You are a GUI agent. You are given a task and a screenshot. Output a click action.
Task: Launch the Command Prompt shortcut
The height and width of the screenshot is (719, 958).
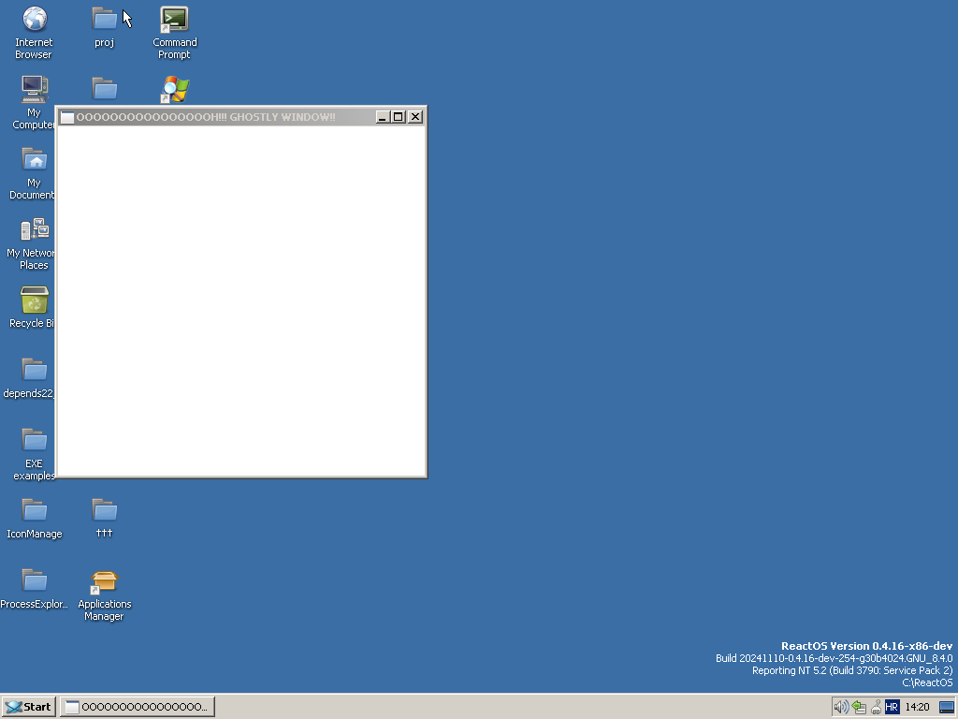point(174,20)
